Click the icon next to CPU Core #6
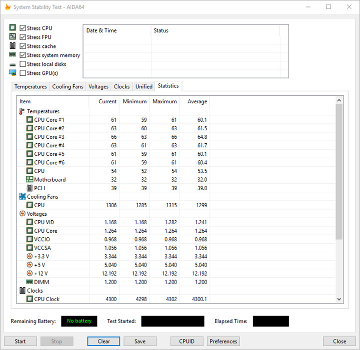360x350 pixels. point(29,162)
